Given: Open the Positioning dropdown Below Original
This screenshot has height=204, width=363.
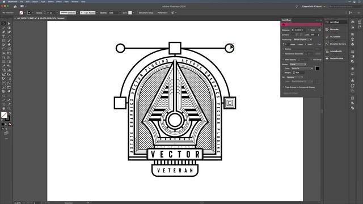Looking at the screenshot, I should 302,40.
